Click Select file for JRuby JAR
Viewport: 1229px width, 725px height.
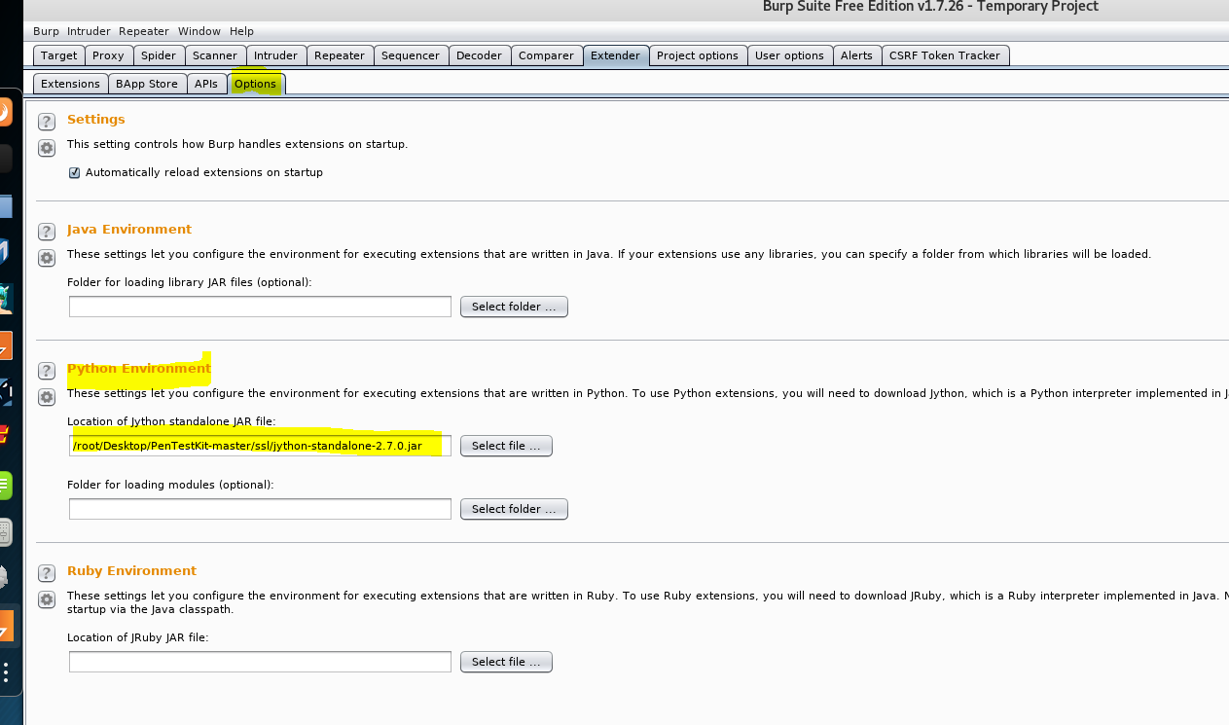[506, 662]
